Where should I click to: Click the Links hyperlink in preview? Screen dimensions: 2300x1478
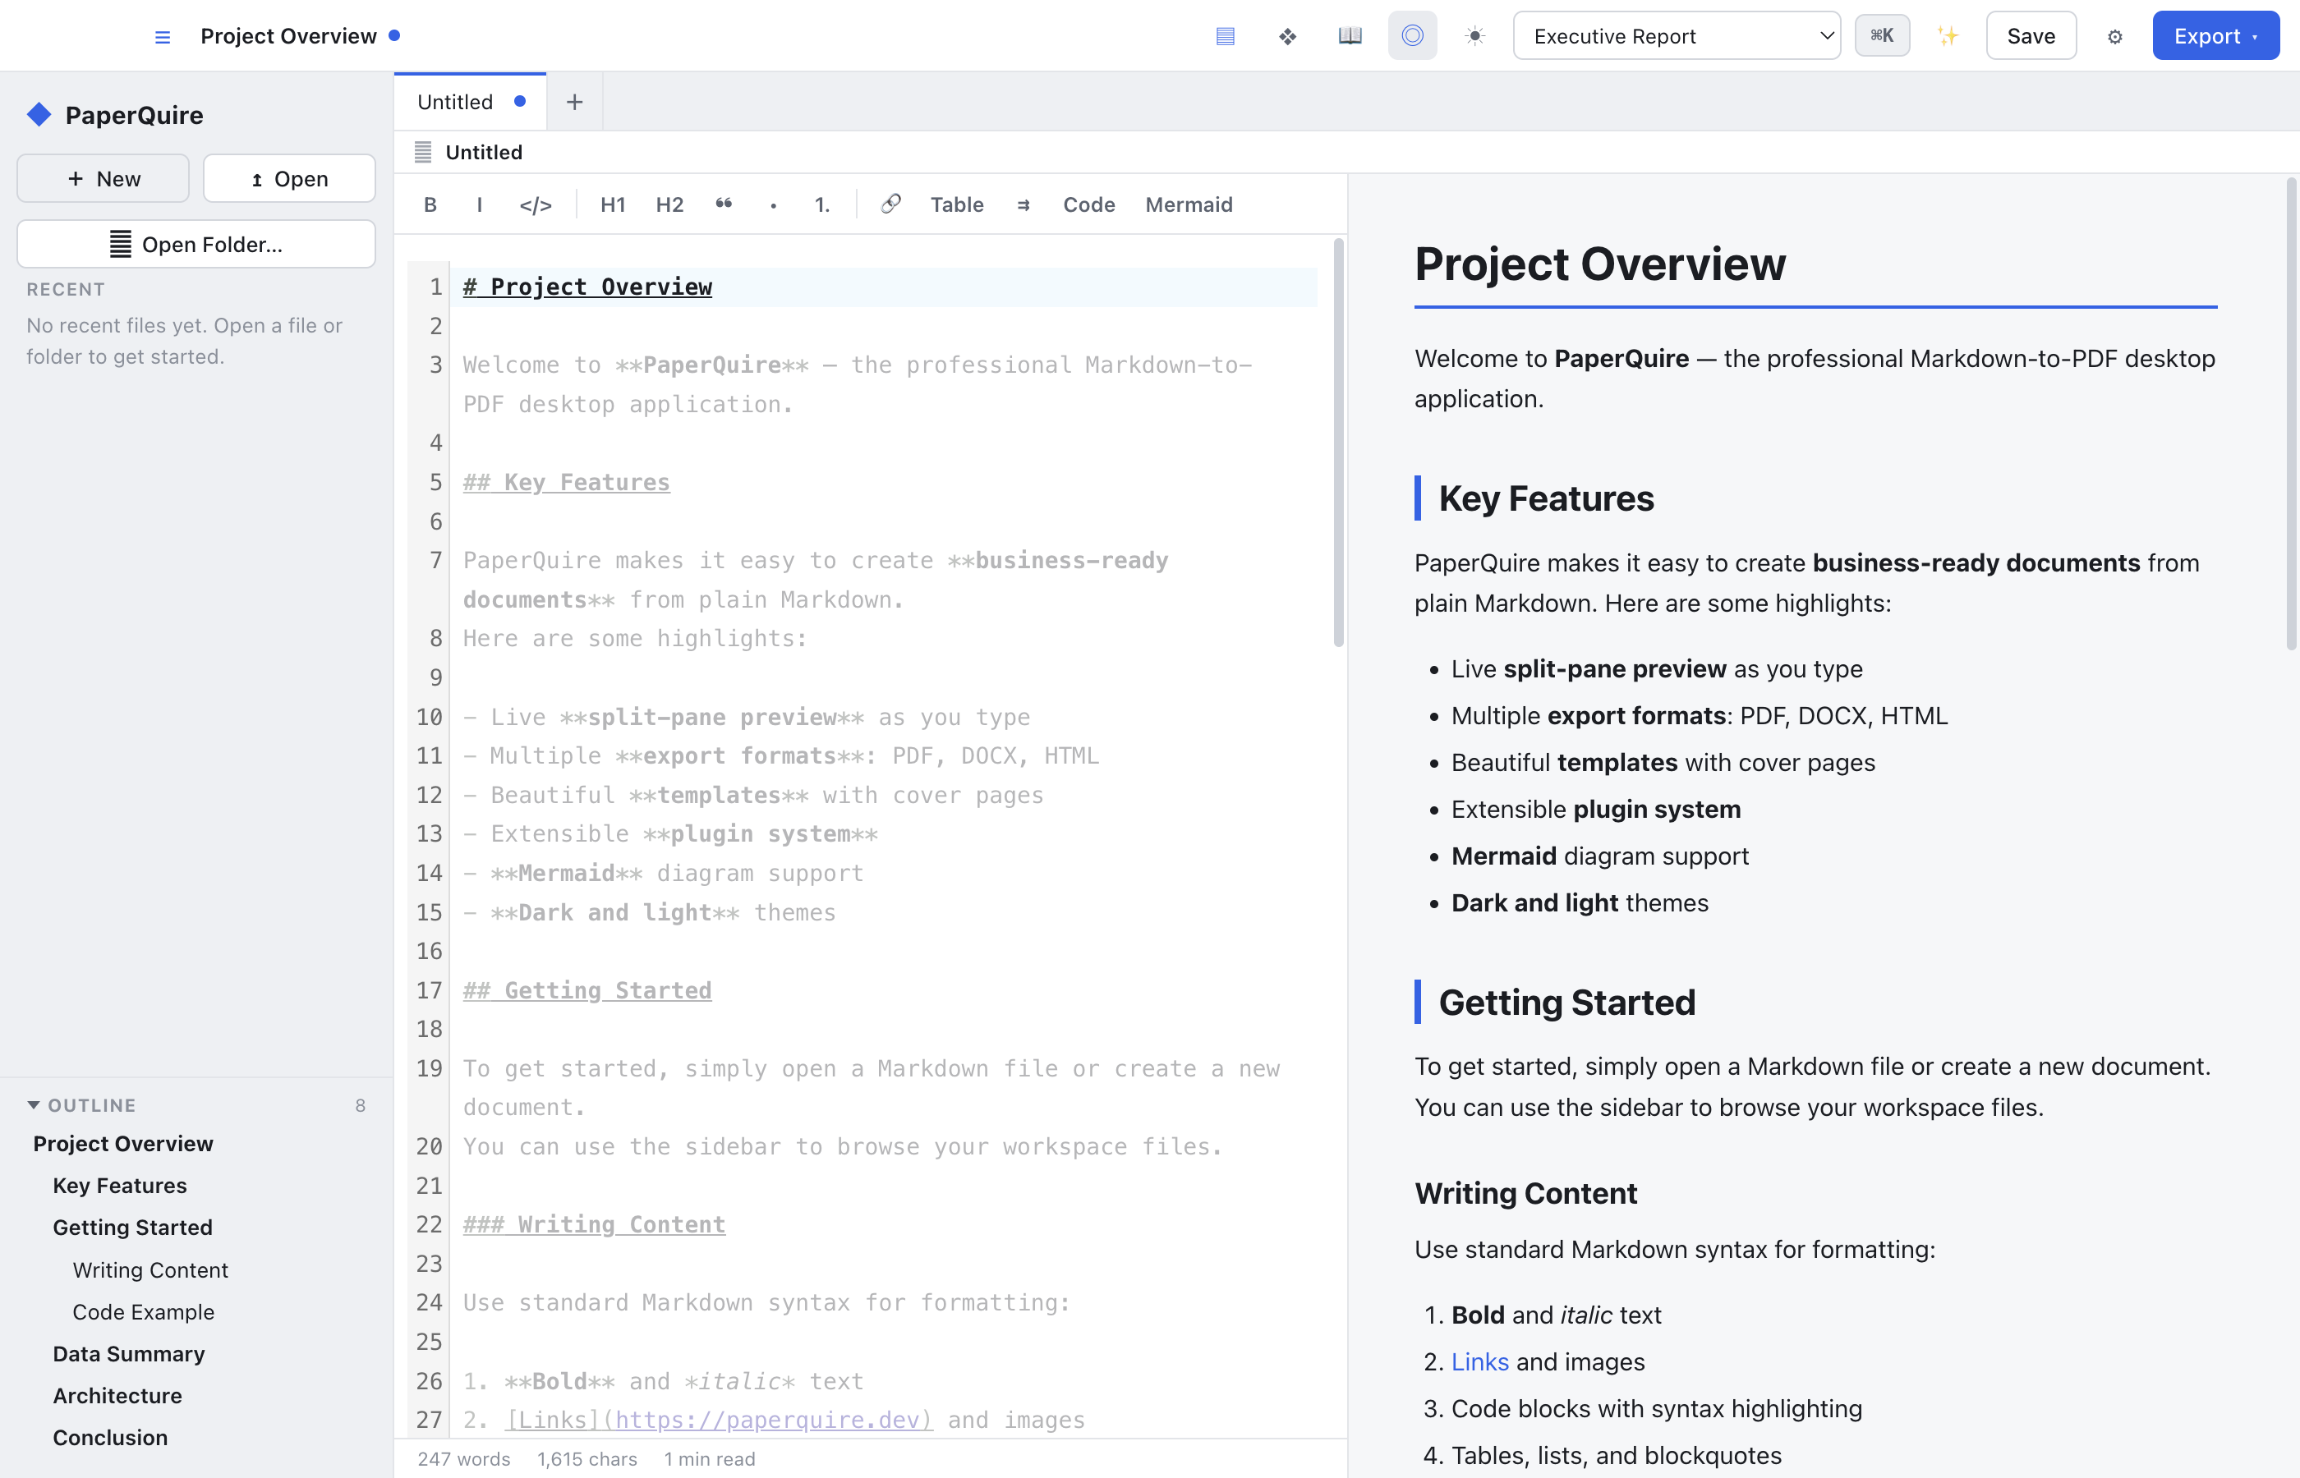[x=1479, y=1362]
